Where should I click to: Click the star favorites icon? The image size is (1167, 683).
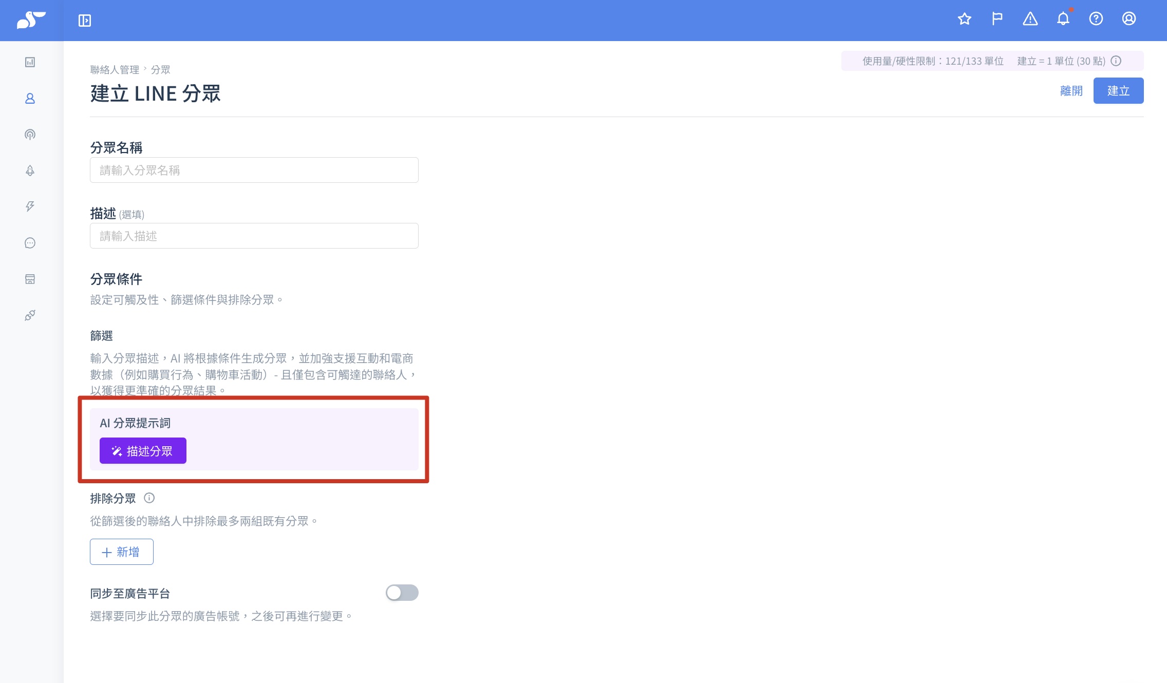pos(965,19)
